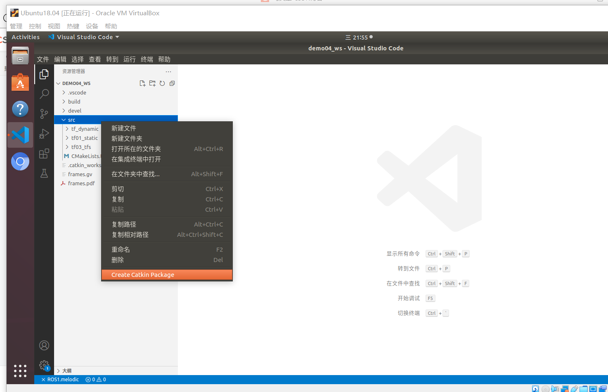The image size is (608, 392).
Task: Open explorer panel more actions ellipsis
Action: pyautogui.click(x=168, y=71)
